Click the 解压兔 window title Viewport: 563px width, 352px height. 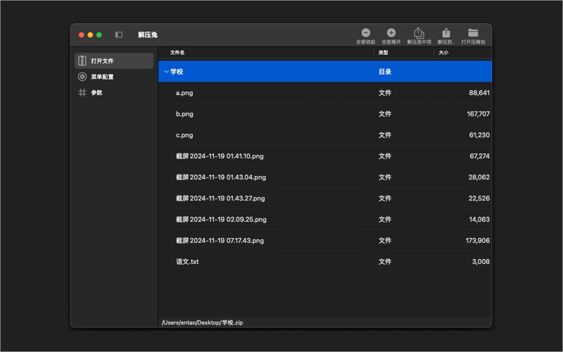coord(148,34)
